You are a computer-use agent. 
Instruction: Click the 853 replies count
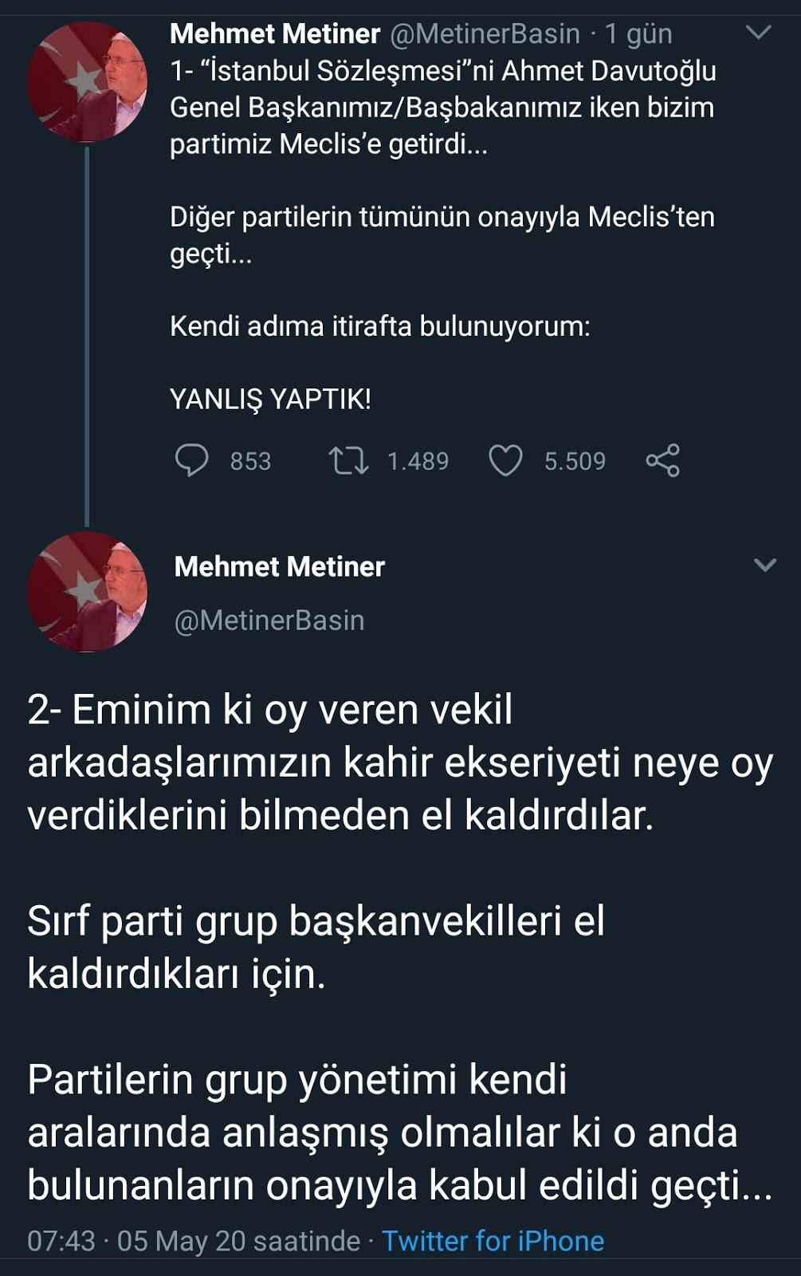point(250,461)
